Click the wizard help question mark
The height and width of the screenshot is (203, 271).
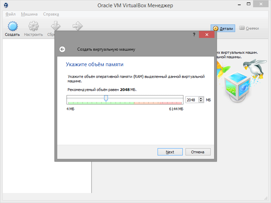[194, 34]
